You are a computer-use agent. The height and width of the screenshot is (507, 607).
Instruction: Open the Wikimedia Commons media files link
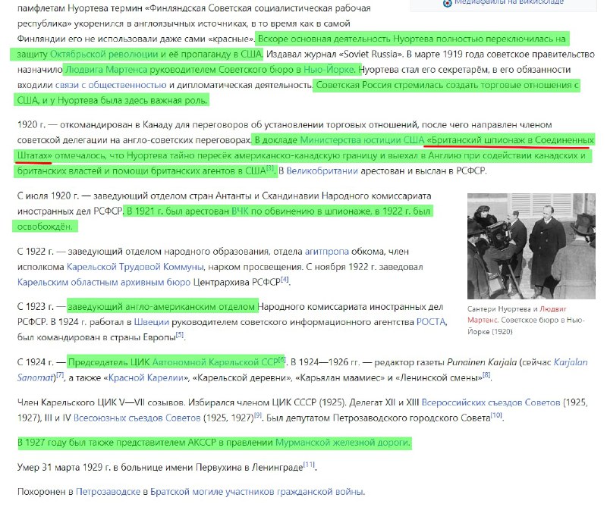(x=509, y=2)
